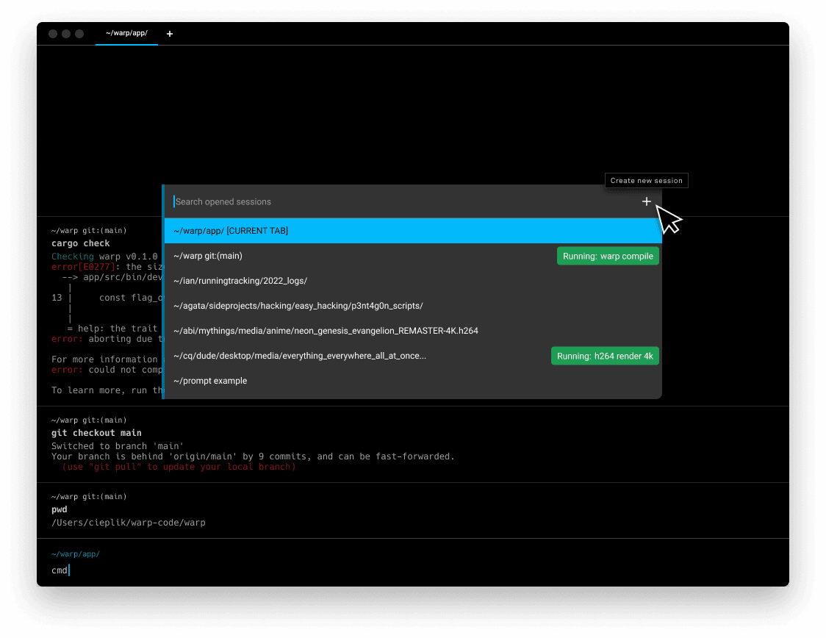Click the third maximize window dot

pos(79,34)
